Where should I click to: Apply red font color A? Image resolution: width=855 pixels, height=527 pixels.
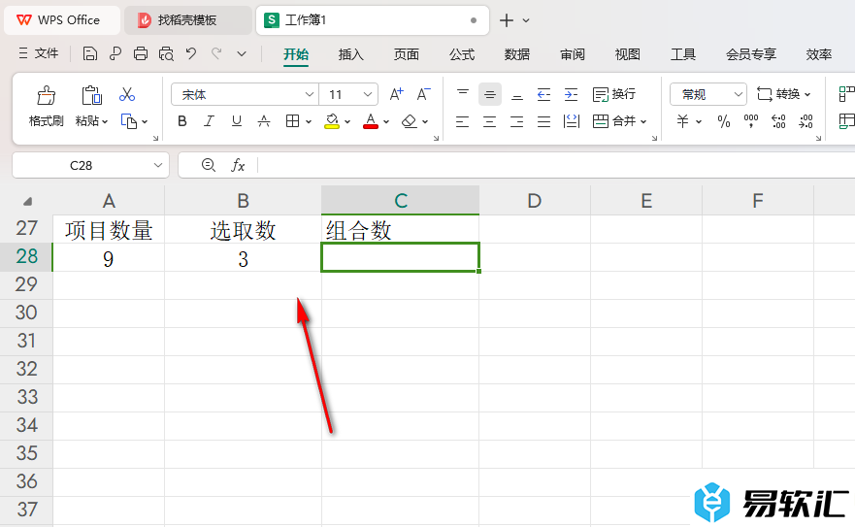371,121
